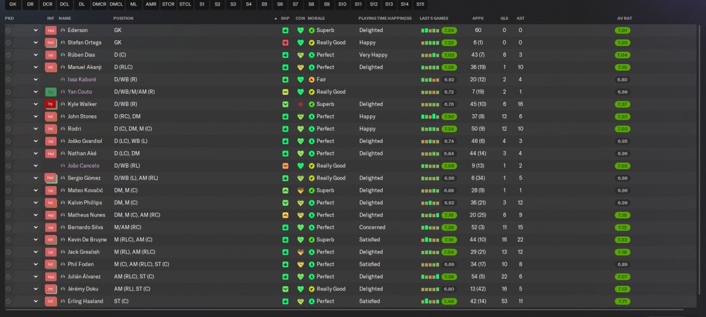Click Stefan Ortega's red match sharpness icon
The image size is (706, 317).
pos(285,42)
